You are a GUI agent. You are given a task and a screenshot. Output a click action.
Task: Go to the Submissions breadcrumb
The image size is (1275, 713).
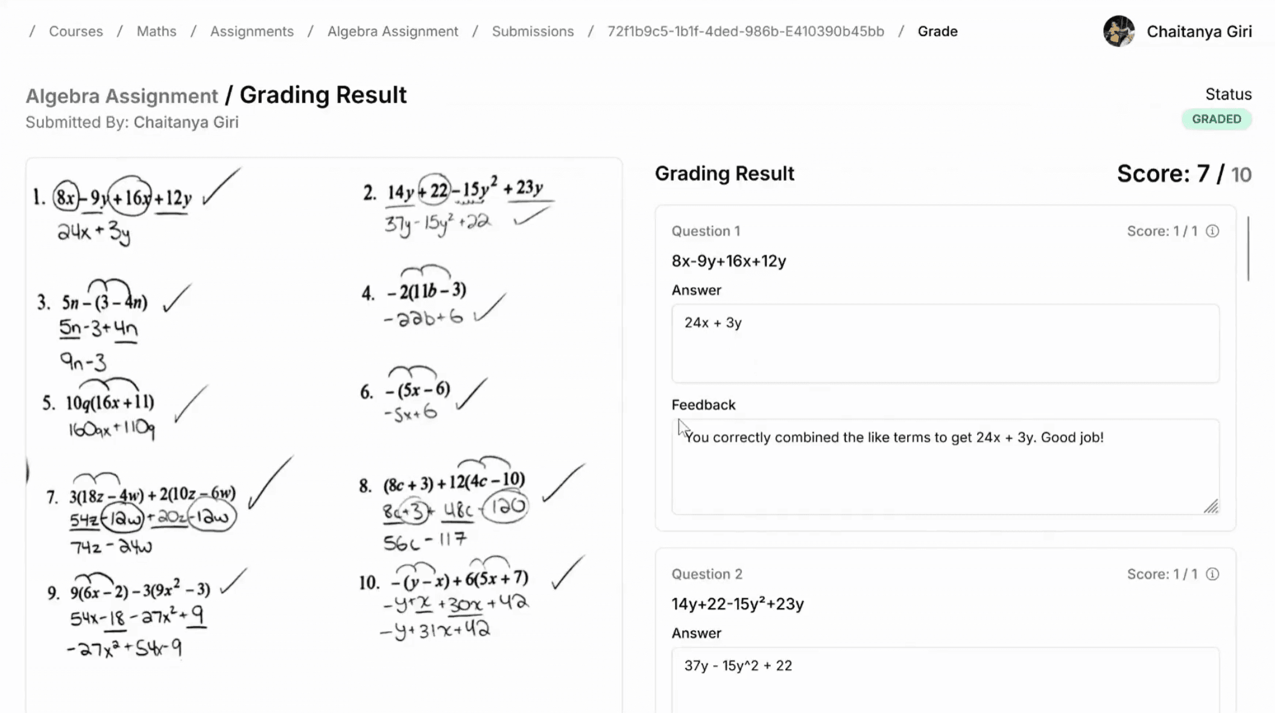click(x=533, y=31)
